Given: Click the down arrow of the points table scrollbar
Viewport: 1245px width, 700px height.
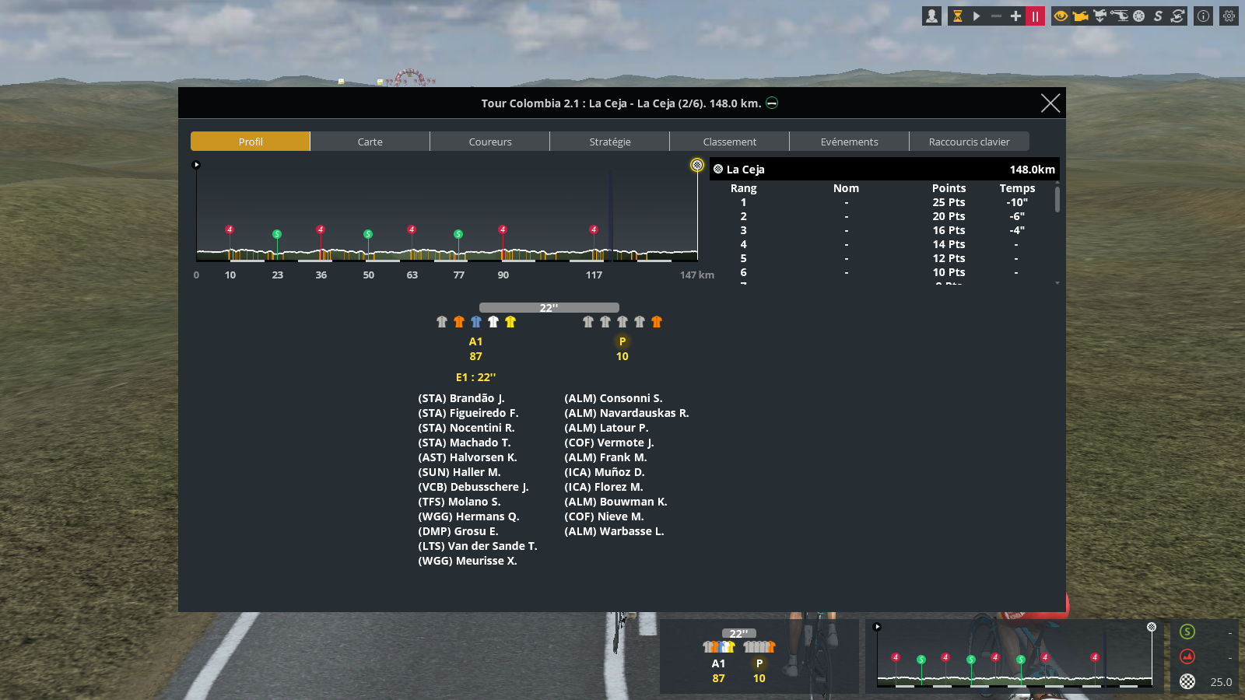Looking at the screenshot, I should coord(1057,283).
